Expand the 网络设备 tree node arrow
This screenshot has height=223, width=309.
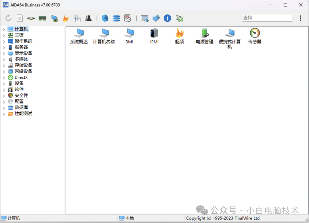tap(4, 72)
